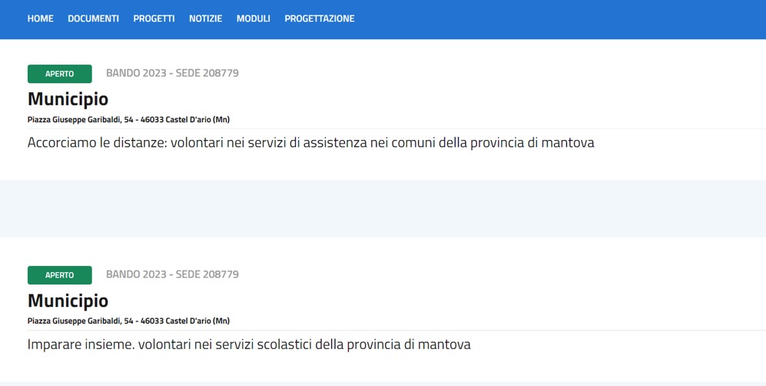Click the empty blue area of the navigation bar
The height and width of the screenshot is (386, 766).
click(x=561, y=18)
